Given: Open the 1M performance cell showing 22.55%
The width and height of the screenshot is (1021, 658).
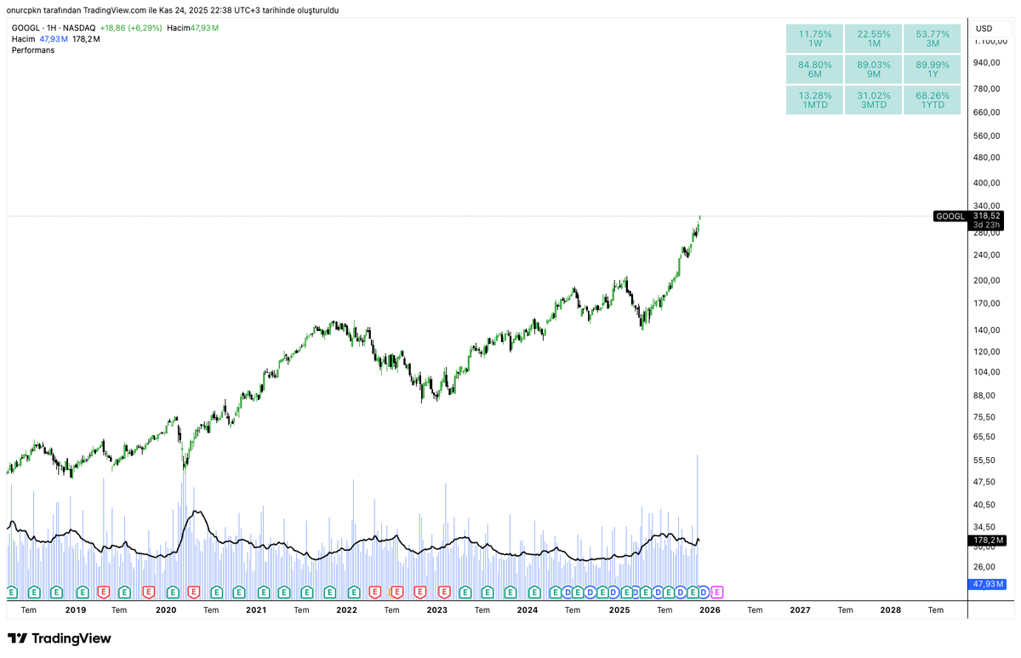Looking at the screenshot, I should 874,39.
